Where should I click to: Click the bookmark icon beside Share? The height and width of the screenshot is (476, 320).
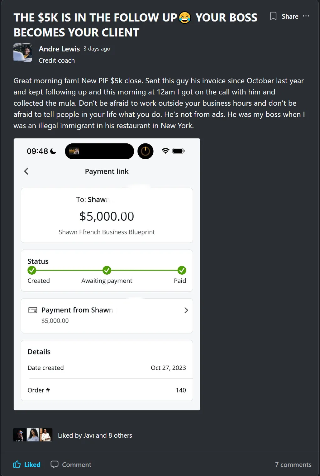pyautogui.click(x=273, y=16)
